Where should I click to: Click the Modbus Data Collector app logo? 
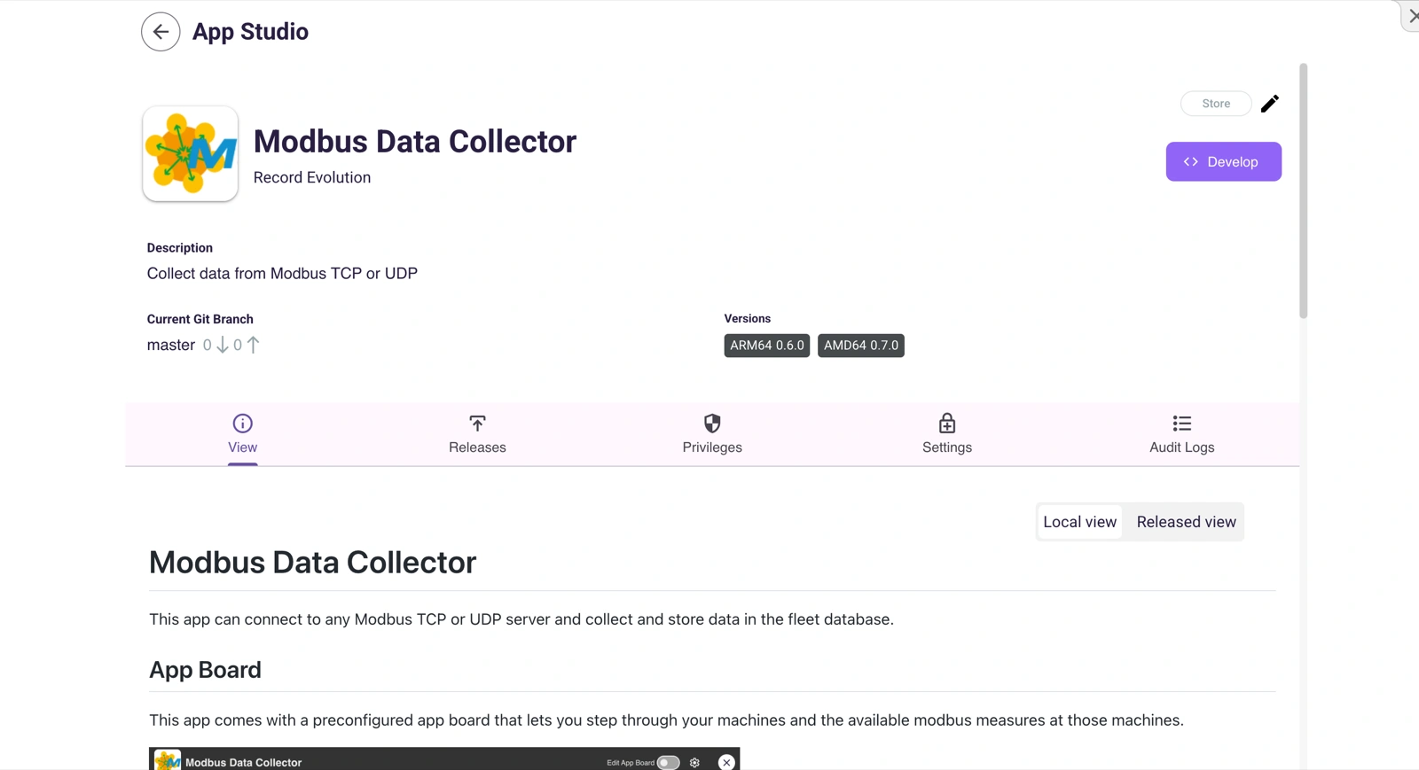click(191, 154)
